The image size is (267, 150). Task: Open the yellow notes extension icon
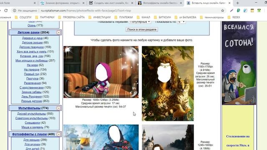point(252,10)
